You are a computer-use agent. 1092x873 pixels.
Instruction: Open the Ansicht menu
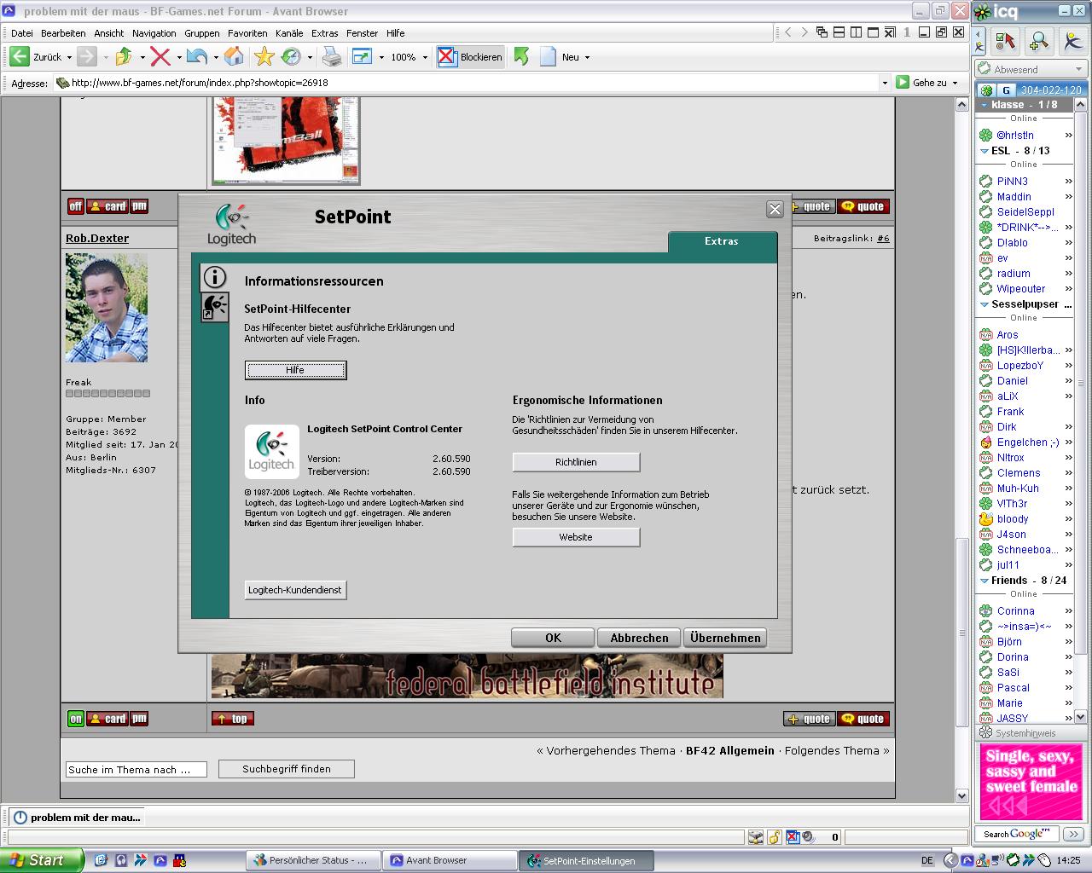point(109,33)
